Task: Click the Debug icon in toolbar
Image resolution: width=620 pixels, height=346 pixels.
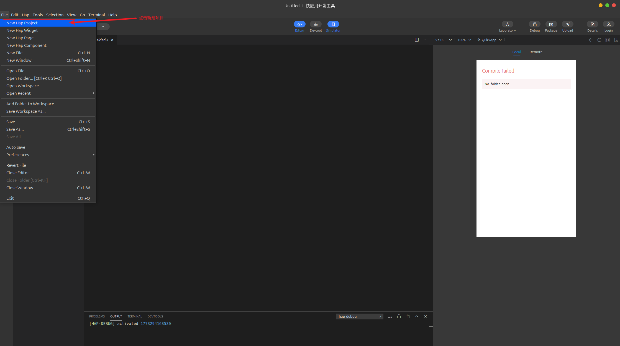Action: (534, 24)
